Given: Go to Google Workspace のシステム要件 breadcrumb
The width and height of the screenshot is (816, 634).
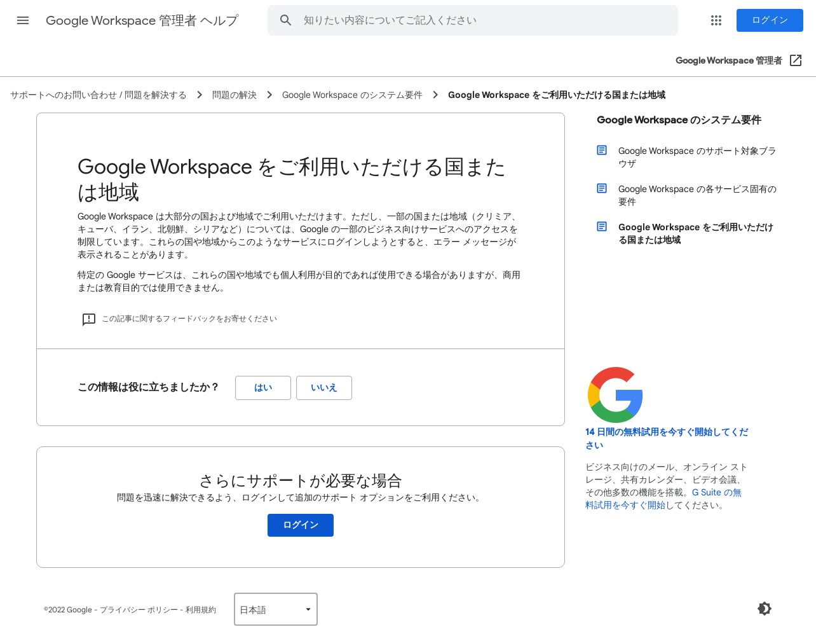Looking at the screenshot, I should coord(352,95).
